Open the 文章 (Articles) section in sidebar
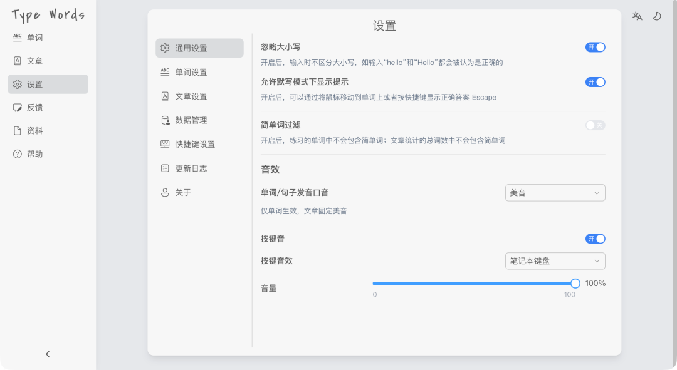 click(28, 60)
